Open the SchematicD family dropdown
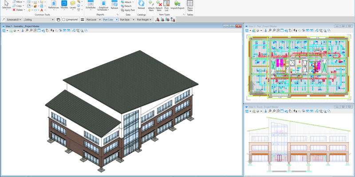Screen dimensions: 355x177 (14, 19)
